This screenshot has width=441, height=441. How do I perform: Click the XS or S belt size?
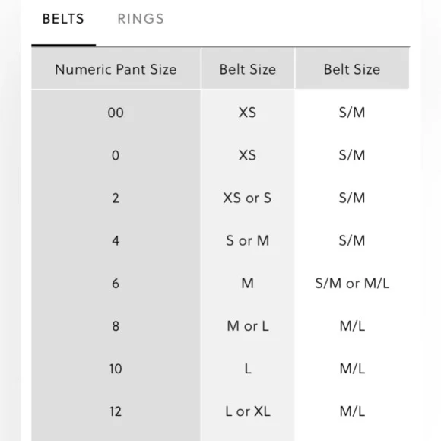pyautogui.click(x=248, y=198)
